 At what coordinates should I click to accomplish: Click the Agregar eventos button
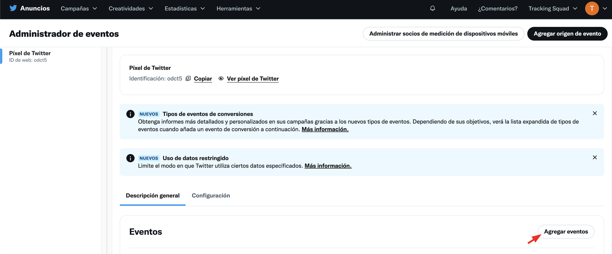[566, 232]
